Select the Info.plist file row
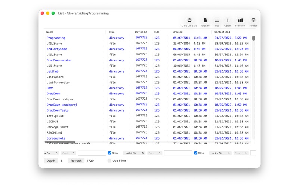 (148, 116)
